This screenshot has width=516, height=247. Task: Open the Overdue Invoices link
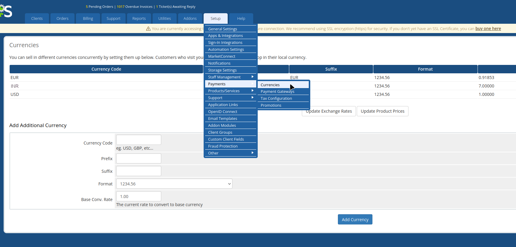135,7
